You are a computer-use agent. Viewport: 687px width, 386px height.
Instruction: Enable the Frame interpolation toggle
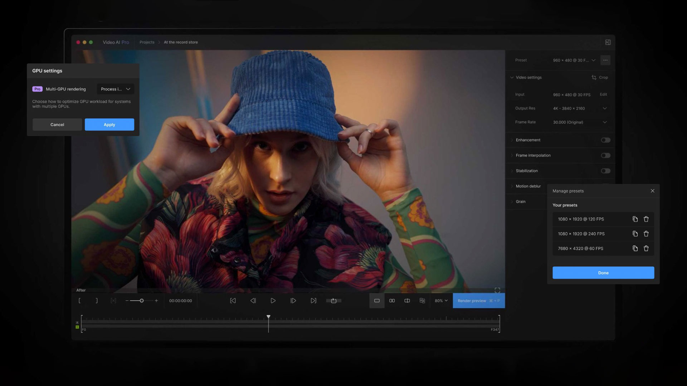tap(605, 155)
